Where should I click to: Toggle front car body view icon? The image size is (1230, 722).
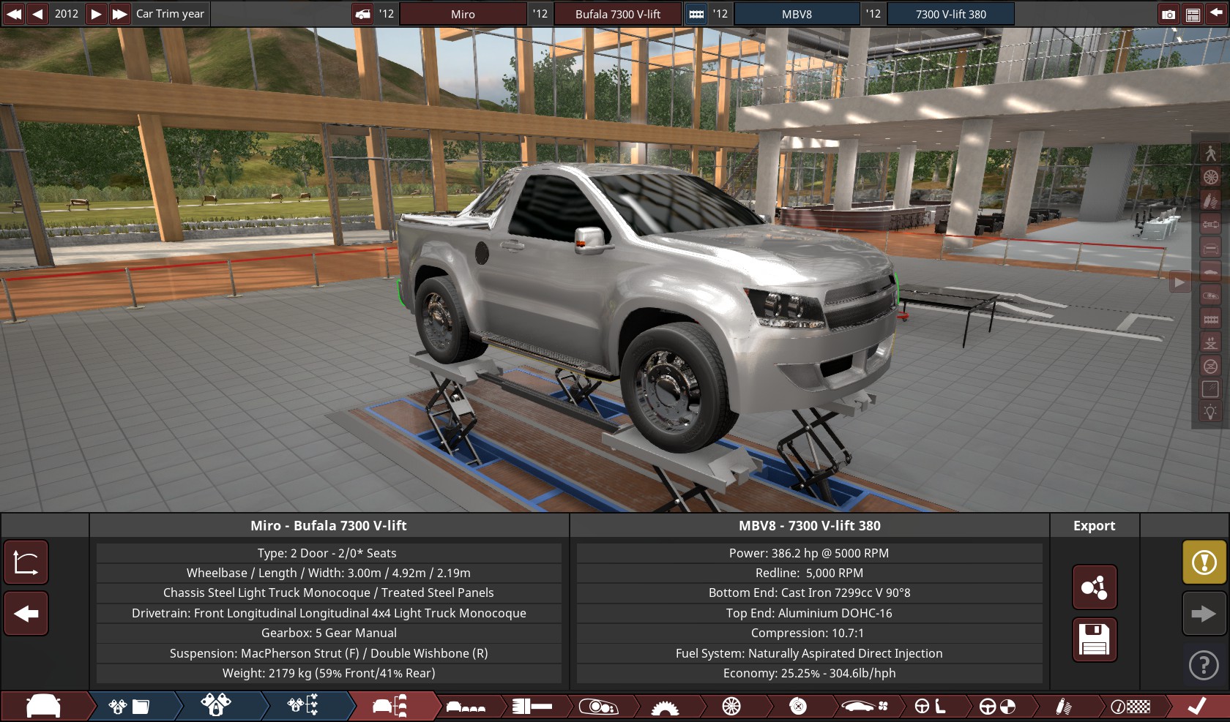pos(1210,248)
